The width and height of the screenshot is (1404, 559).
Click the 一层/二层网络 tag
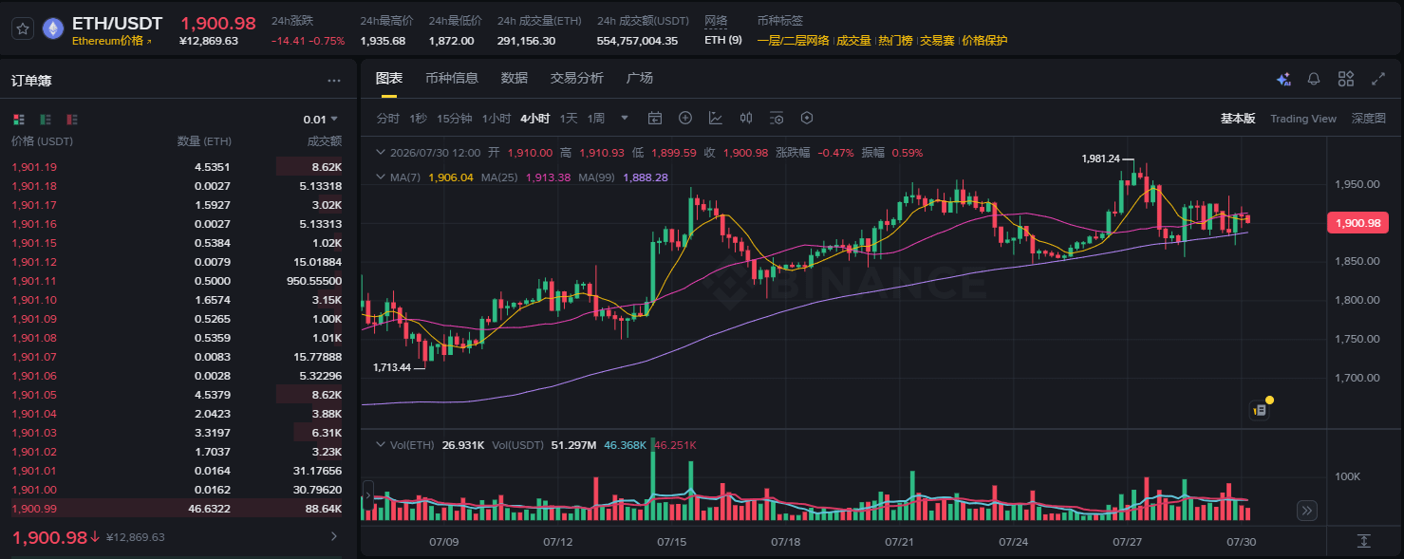pyautogui.click(x=793, y=41)
